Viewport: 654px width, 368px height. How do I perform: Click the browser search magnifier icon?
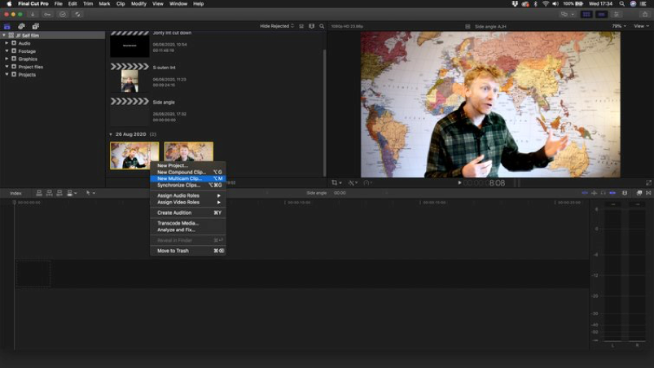tap(322, 26)
